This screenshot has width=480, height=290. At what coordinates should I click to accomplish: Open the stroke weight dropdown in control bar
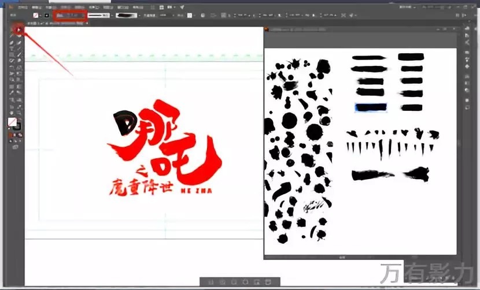tap(69, 15)
